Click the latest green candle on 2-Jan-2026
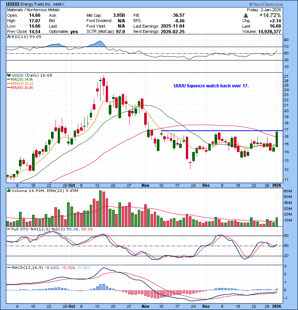This screenshot has width=298, height=310. pos(277,139)
